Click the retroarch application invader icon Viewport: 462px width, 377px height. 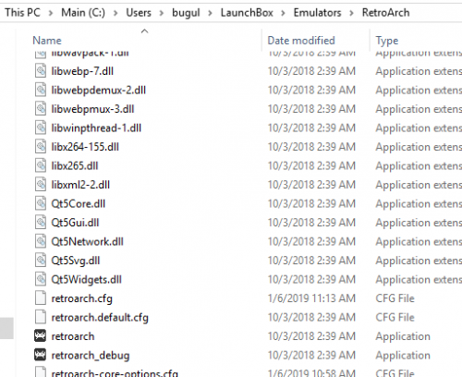pyautogui.click(x=40, y=336)
